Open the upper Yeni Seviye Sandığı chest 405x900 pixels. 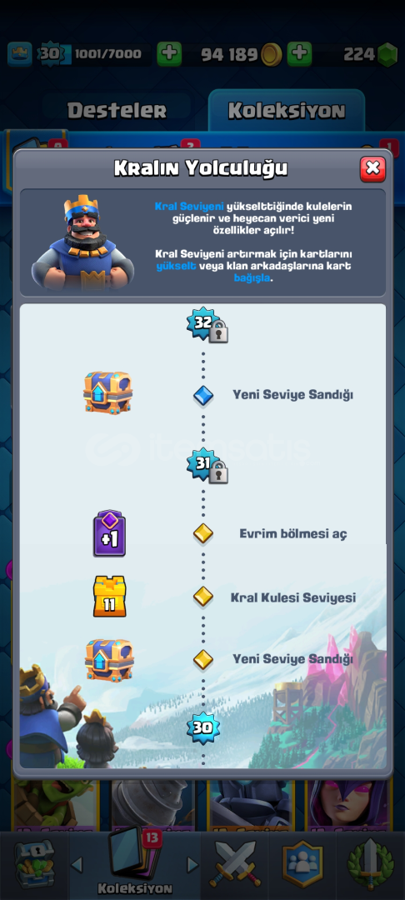[107, 392]
